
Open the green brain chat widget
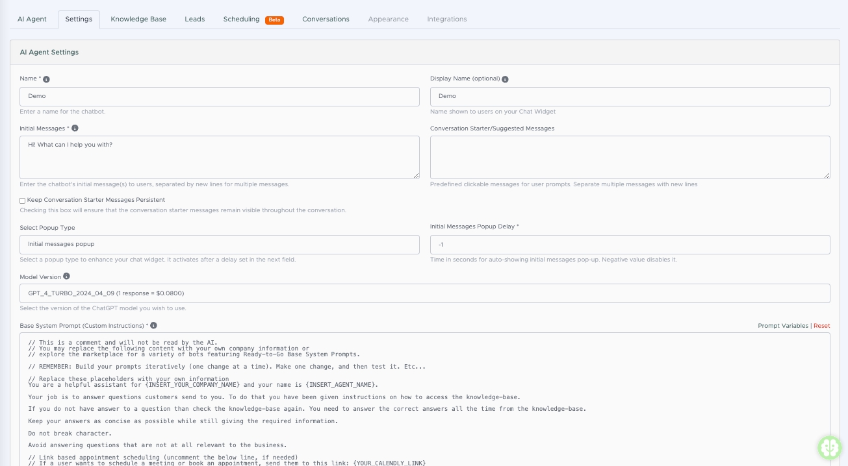(829, 447)
